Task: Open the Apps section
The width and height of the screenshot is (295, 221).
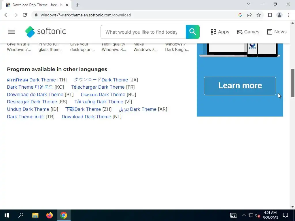Action: (x=220, y=32)
